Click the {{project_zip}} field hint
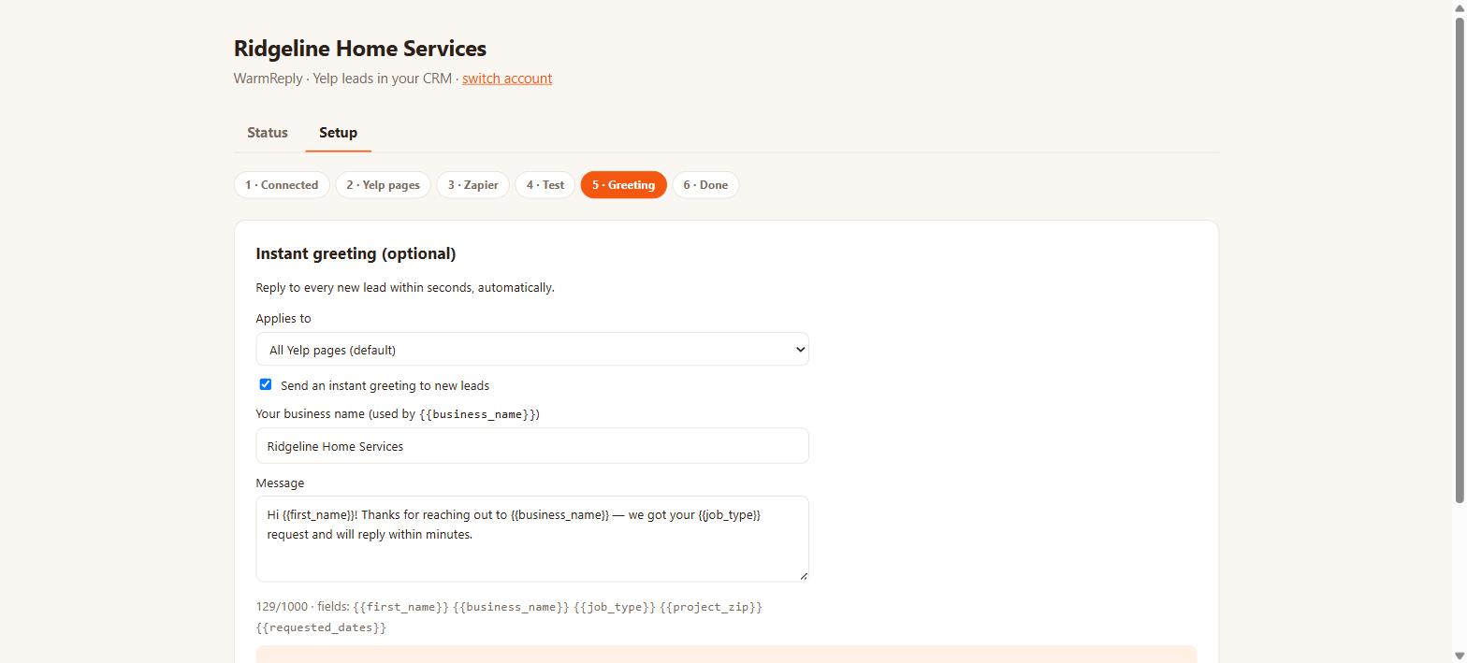Screen dimensions: 1467x663 711,607
